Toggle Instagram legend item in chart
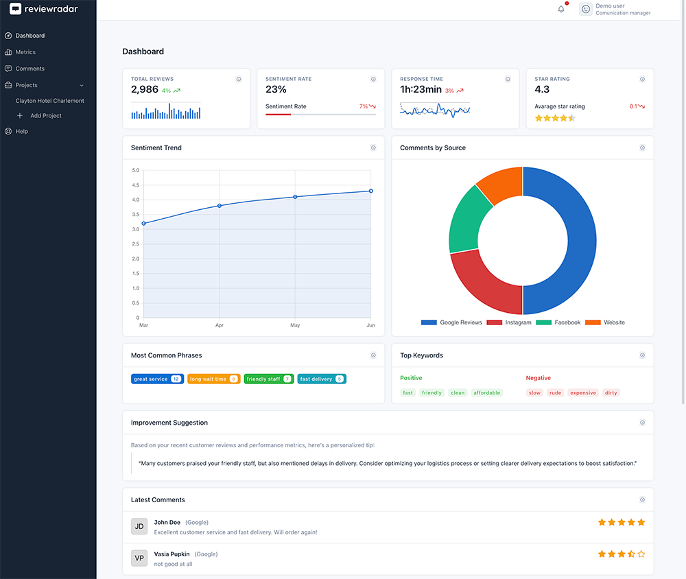The width and height of the screenshot is (686, 579). coord(509,322)
